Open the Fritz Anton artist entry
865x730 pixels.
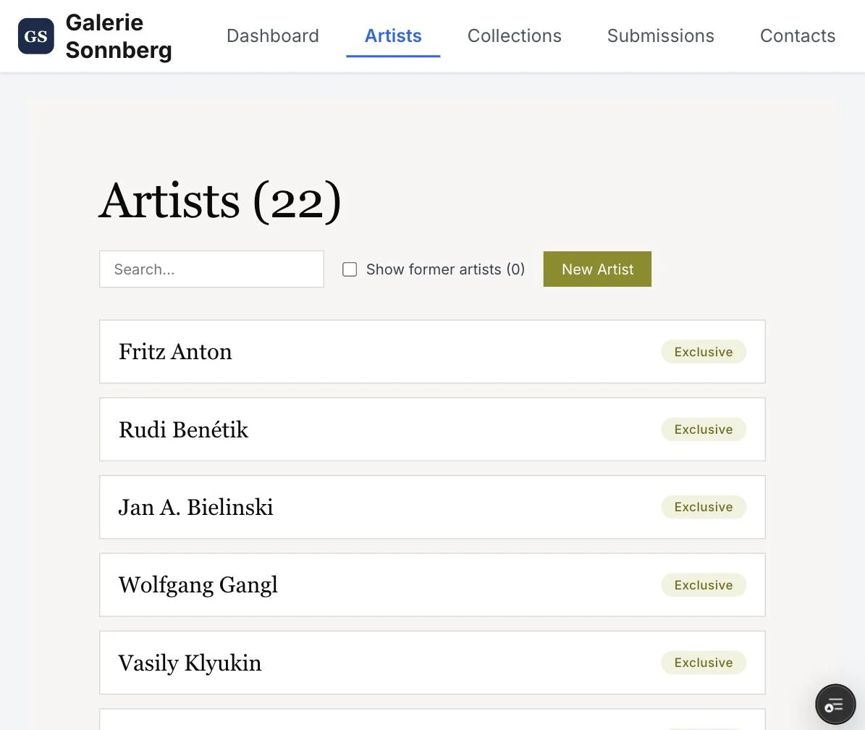(x=432, y=351)
